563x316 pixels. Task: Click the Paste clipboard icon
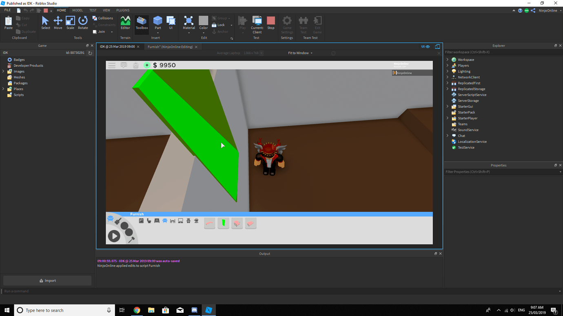[x=9, y=23]
